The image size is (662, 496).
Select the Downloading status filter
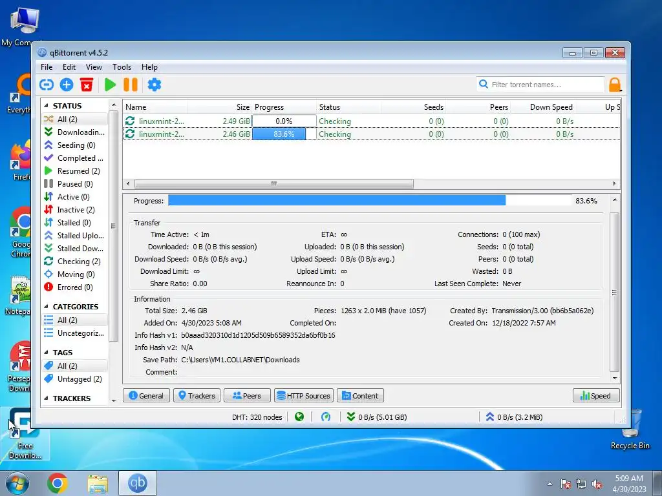pyautogui.click(x=75, y=132)
